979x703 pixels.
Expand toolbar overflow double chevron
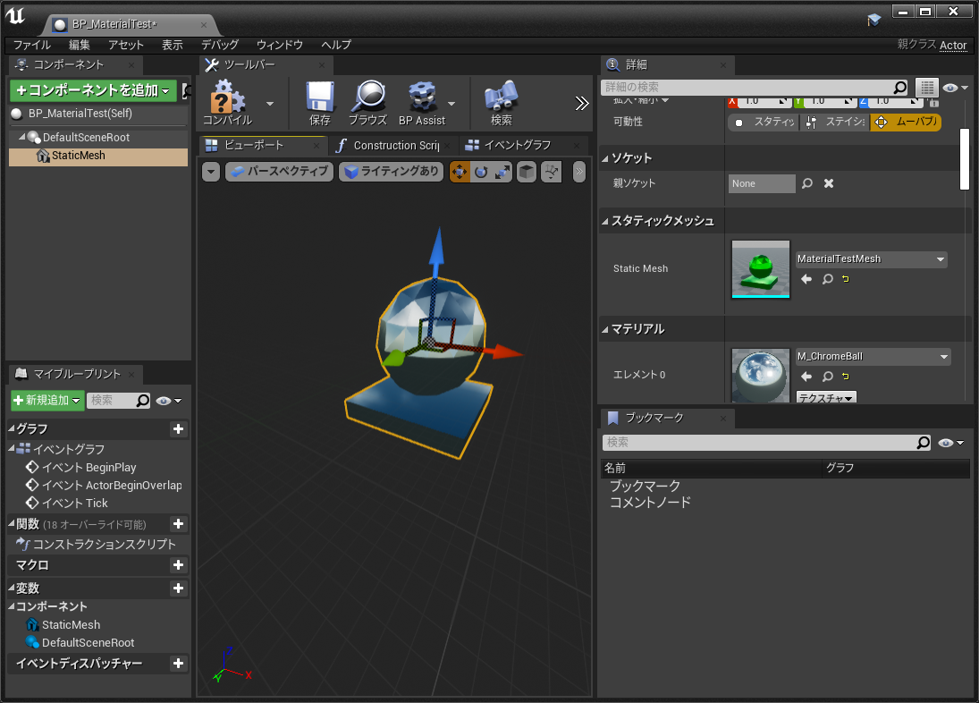click(x=582, y=104)
